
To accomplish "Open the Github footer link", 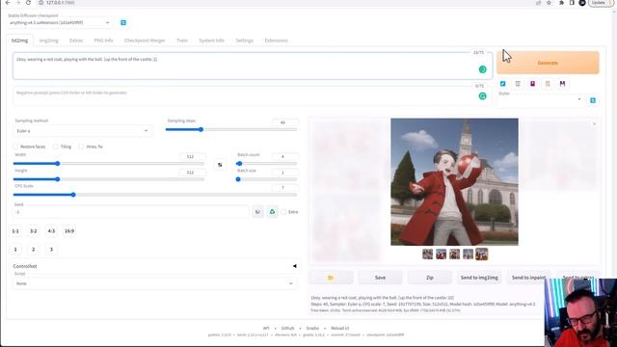I will pyautogui.click(x=287, y=328).
